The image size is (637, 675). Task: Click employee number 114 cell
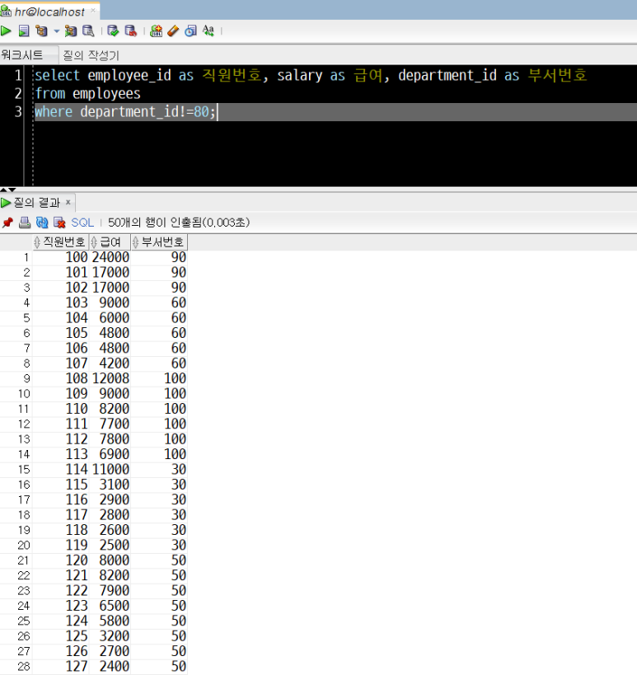[x=61, y=469]
